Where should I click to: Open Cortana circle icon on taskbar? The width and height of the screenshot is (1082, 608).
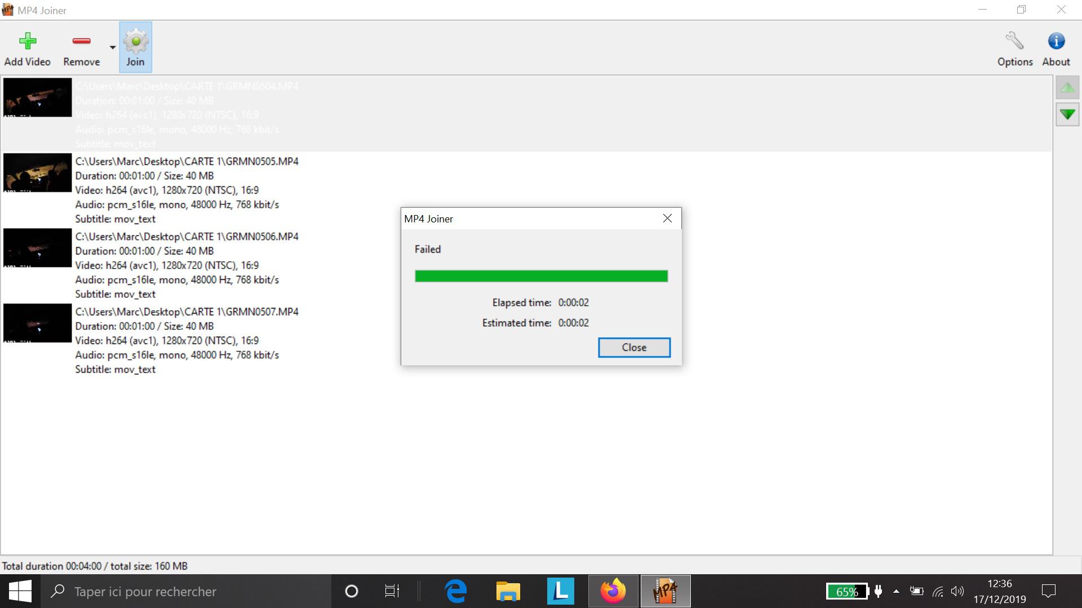pyautogui.click(x=351, y=591)
